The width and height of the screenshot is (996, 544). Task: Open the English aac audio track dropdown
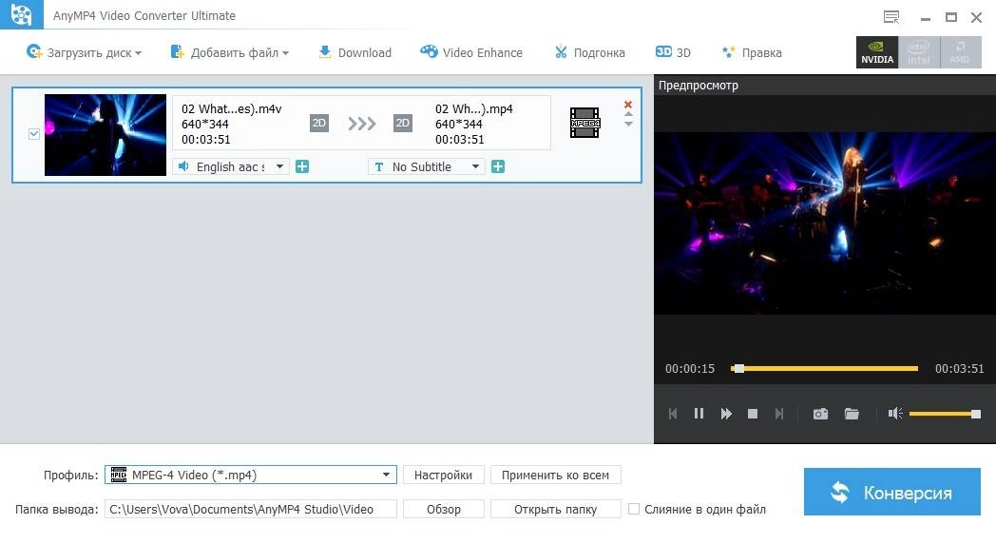231,166
